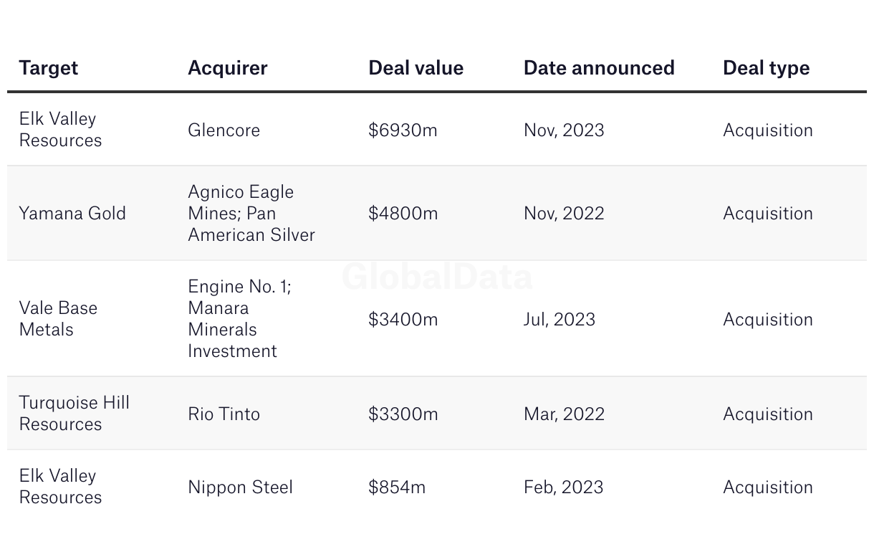Viewport: 874px width, 552px height.
Task: Select Turquoise Hill Resources target cell
Action: (75, 413)
